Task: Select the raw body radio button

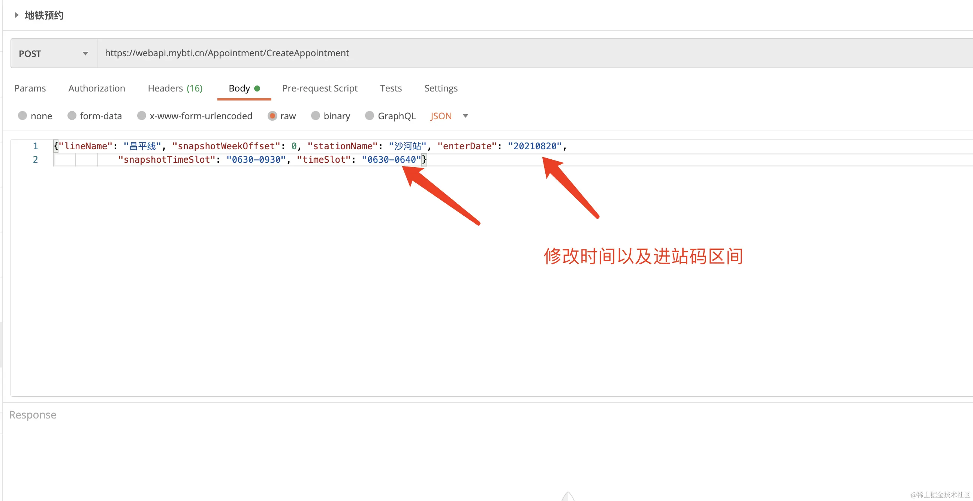Action: click(272, 115)
